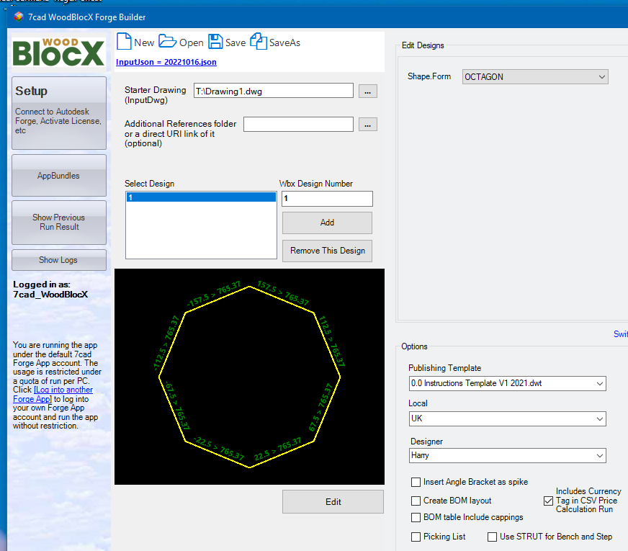Click the Setup panel button
The height and width of the screenshot is (551, 628).
tap(59, 113)
